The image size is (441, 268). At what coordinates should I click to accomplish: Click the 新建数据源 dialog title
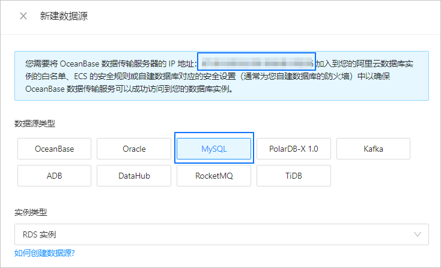pos(64,16)
